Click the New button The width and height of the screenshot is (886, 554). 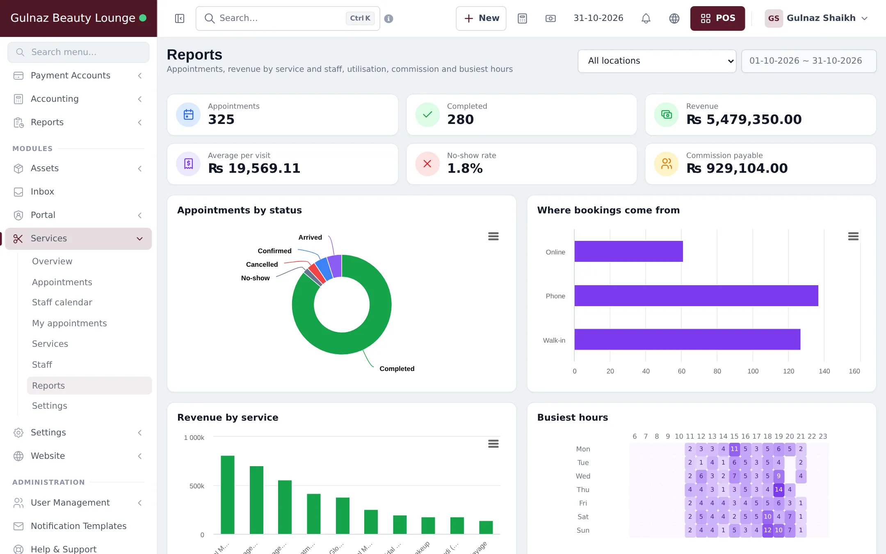coord(481,18)
